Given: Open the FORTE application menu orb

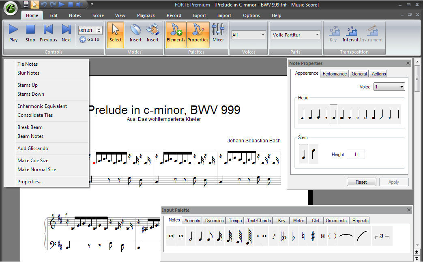Looking at the screenshot, I should point(11,9).
